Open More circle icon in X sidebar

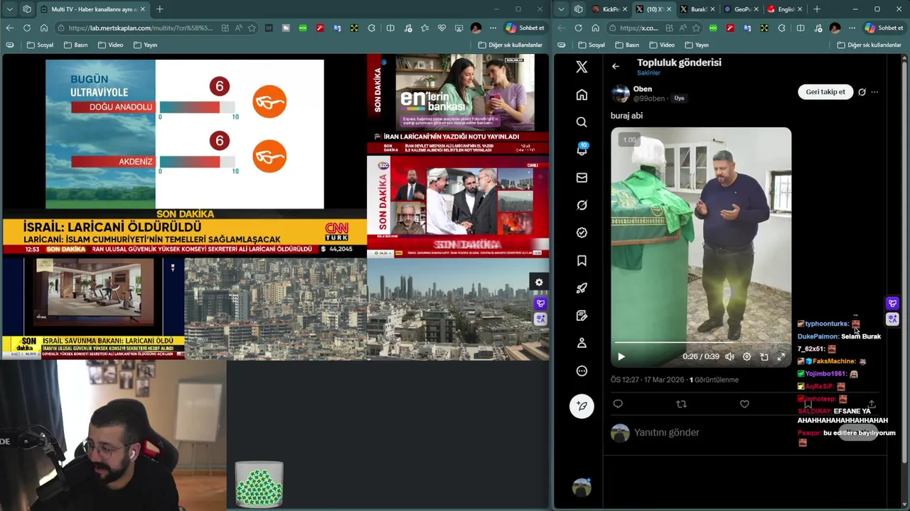point(582,370)
